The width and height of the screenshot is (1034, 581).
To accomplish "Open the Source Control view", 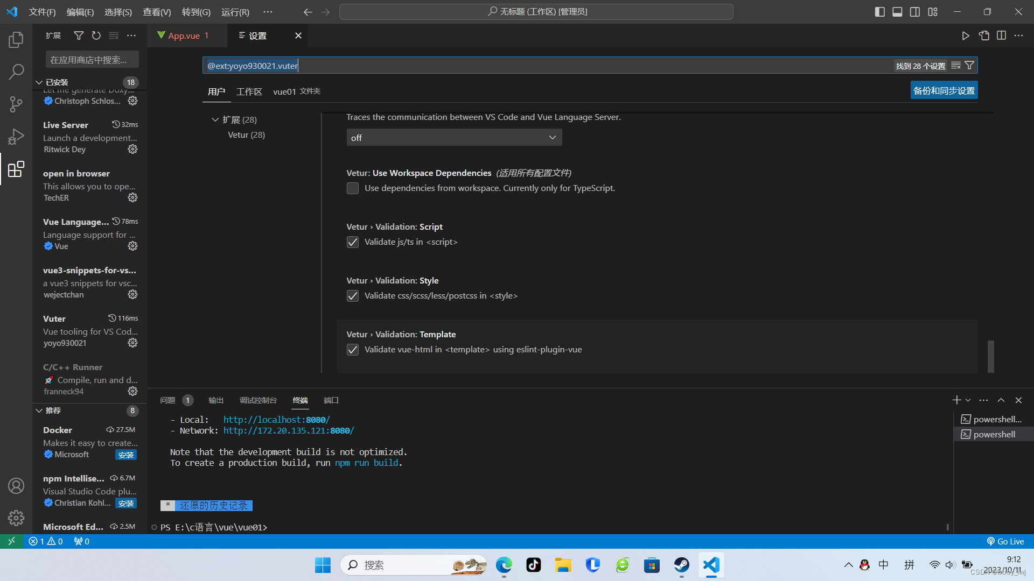I will [x=16, y=104].
